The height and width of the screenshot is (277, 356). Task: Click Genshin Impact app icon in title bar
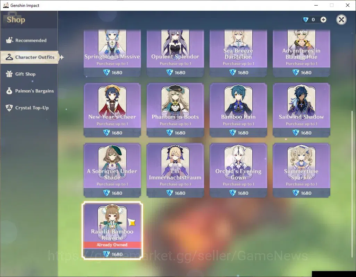click(x=6, y=5)
